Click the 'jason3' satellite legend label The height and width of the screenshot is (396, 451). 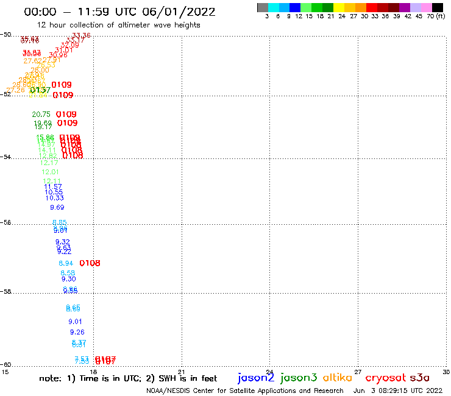[x=299, y=378]
